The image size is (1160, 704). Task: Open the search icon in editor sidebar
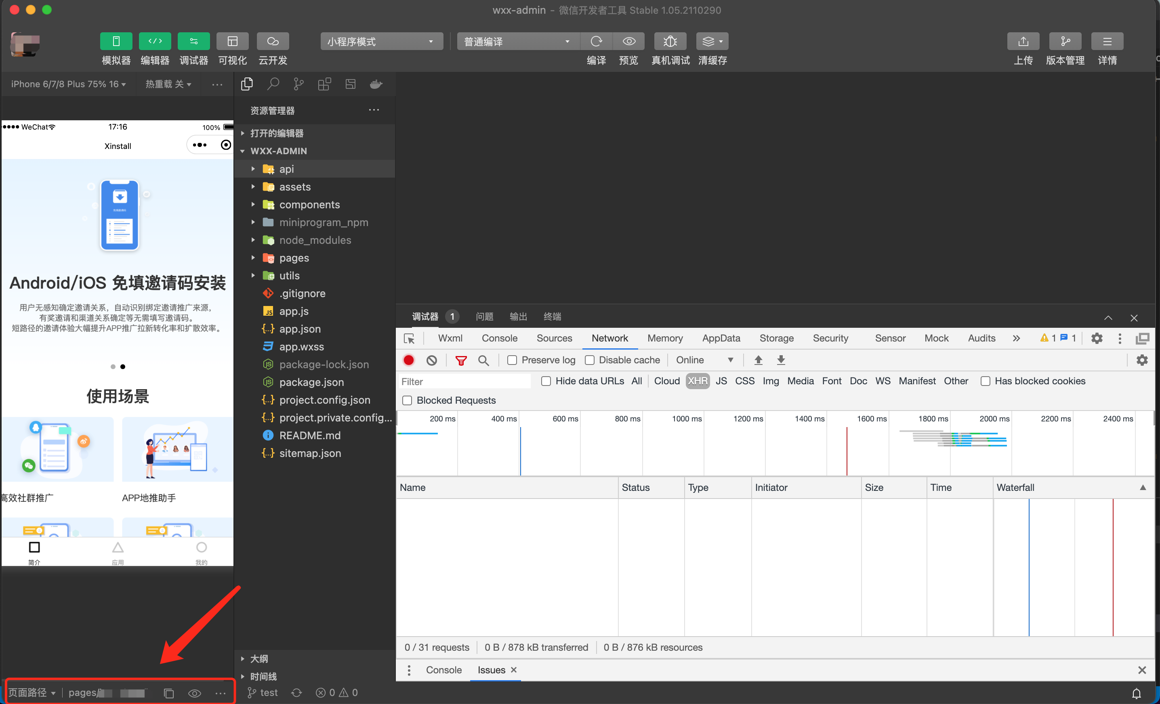tap(273, 84)
